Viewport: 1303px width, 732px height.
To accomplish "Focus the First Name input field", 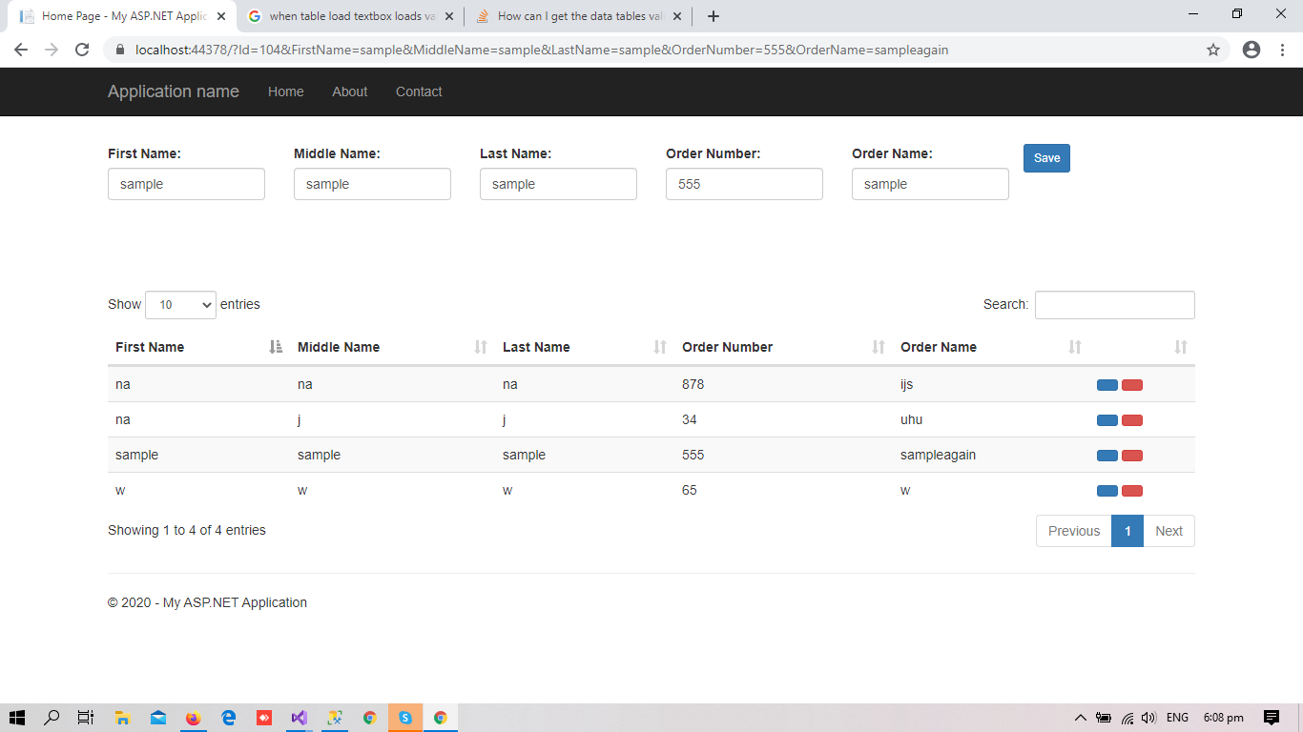I will click(x=186, y=184).
